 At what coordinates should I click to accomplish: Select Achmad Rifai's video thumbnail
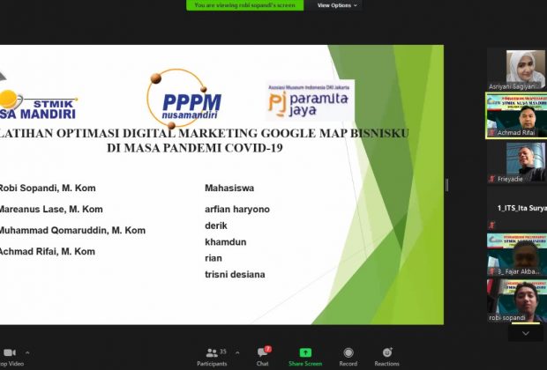click(517, 115)
